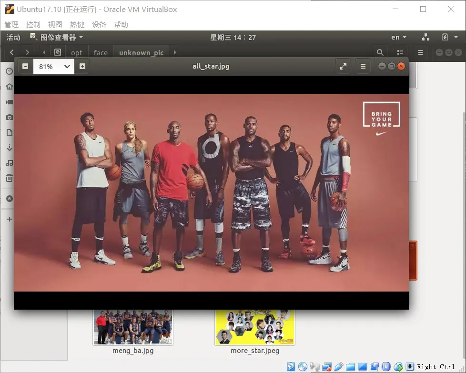This screenshot has width=466, height=373.
Task: Open Files window options menu
Action: (x=420, y=52)
